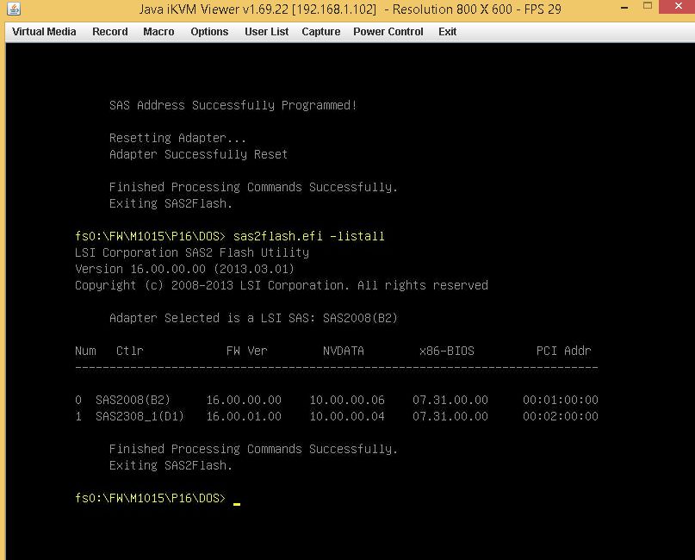Click 'SAS Address Successfully Programmed!' line
The width and height of the screenshot is (695, 560).
click(233, 105)
